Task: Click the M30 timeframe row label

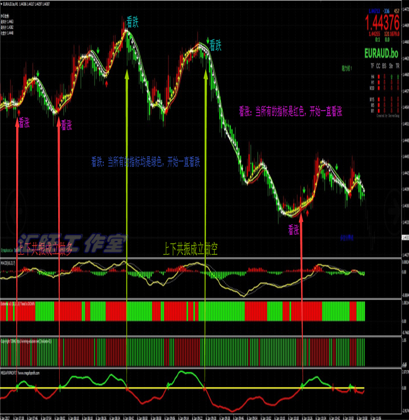Action: click(x=372, y=88)
